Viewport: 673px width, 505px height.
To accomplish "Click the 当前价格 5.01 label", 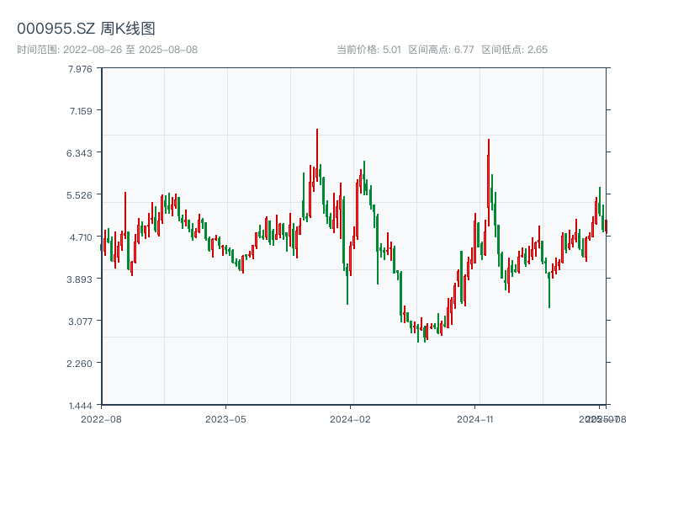I will click(x=368, y=50).
